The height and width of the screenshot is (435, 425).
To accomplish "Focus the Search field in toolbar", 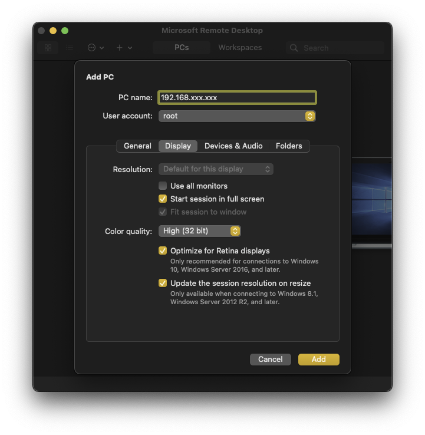I will (335, 48).
